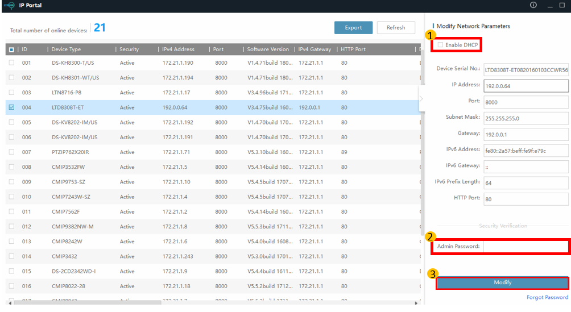Select the DS-KH8300-T/US device row

click(x=213, y=63)
